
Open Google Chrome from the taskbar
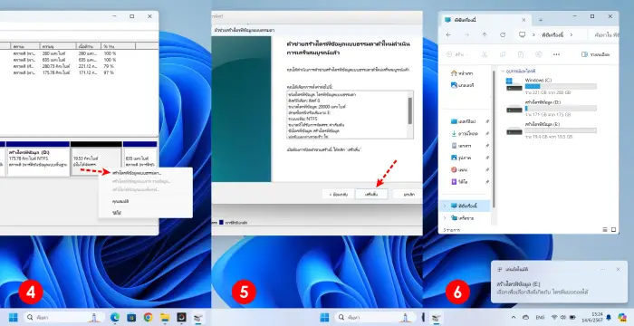(x=148, y=318)
